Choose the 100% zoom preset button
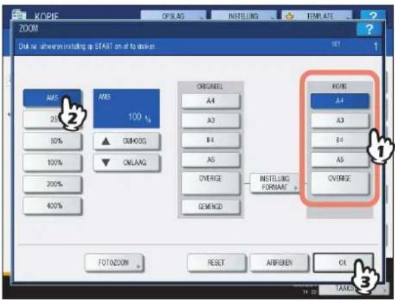This screenshot has width=395, height=300. click(x=52, y=162)
